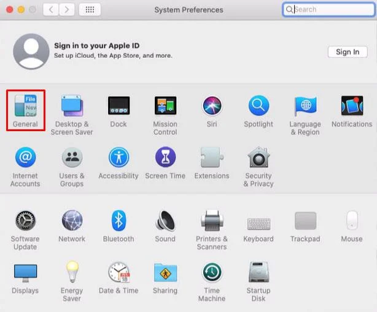This screenshot has height=312, width=377.
Task: Go back with the left arrow button
Action: [51, 10]
